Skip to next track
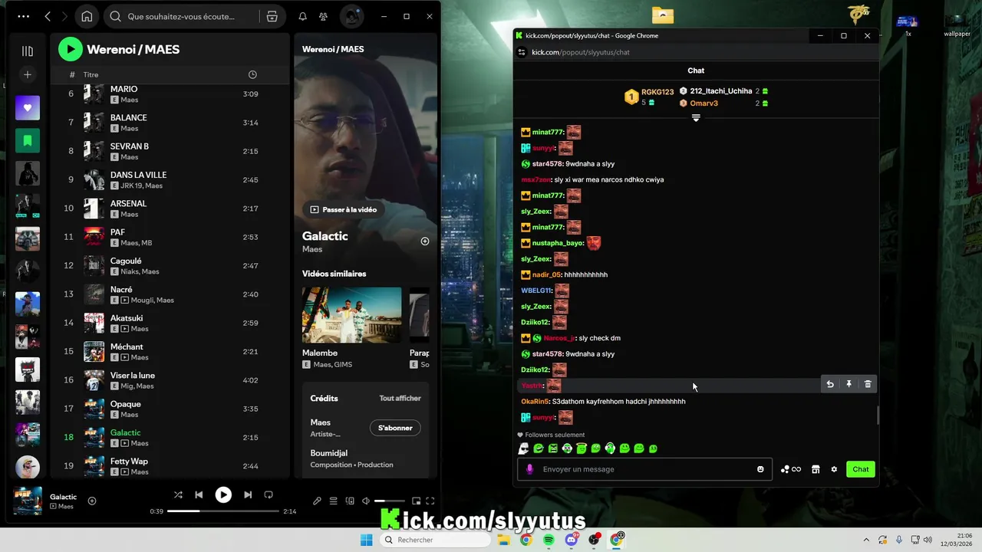Viewport: 982px width, 552px height. click(248, 495)
